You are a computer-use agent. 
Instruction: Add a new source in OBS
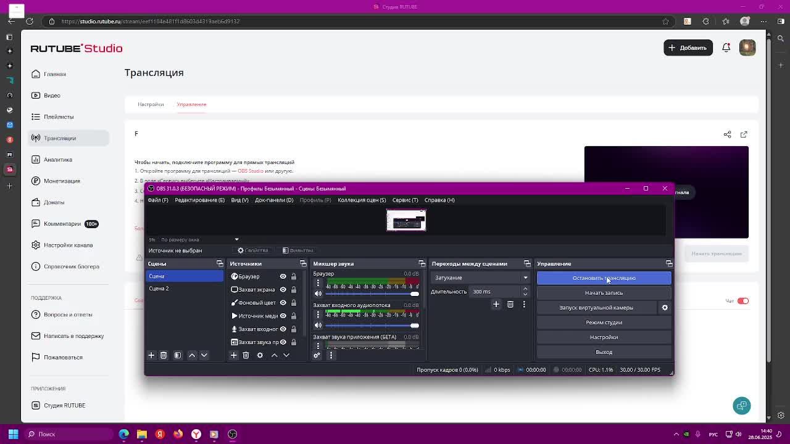[234, 355]
